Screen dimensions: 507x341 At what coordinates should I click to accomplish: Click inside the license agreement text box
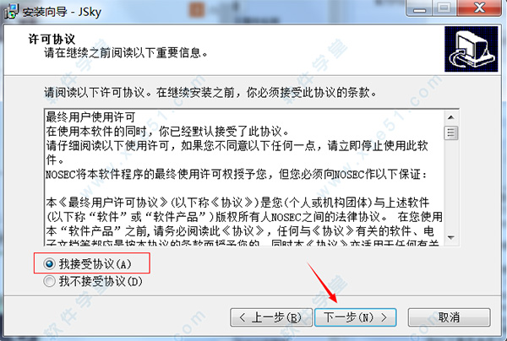click(244, 177)
